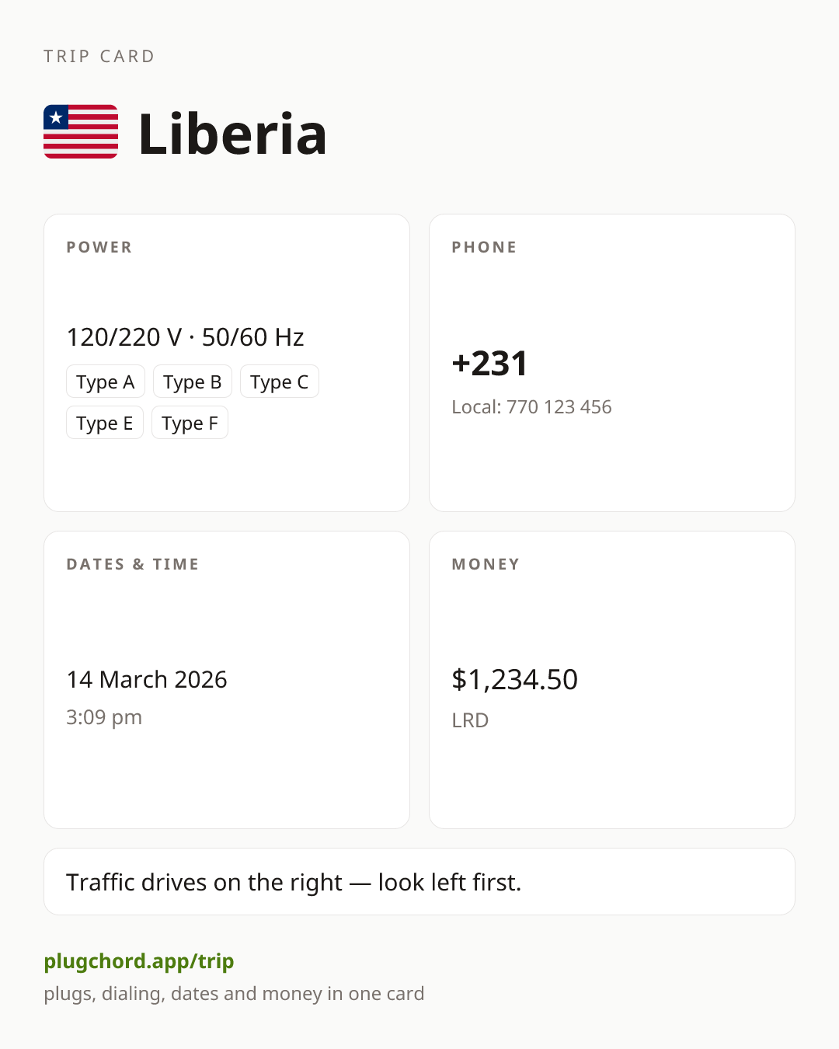
Task: Open the plugchord.app/trip link
Action: pos(139,961)
